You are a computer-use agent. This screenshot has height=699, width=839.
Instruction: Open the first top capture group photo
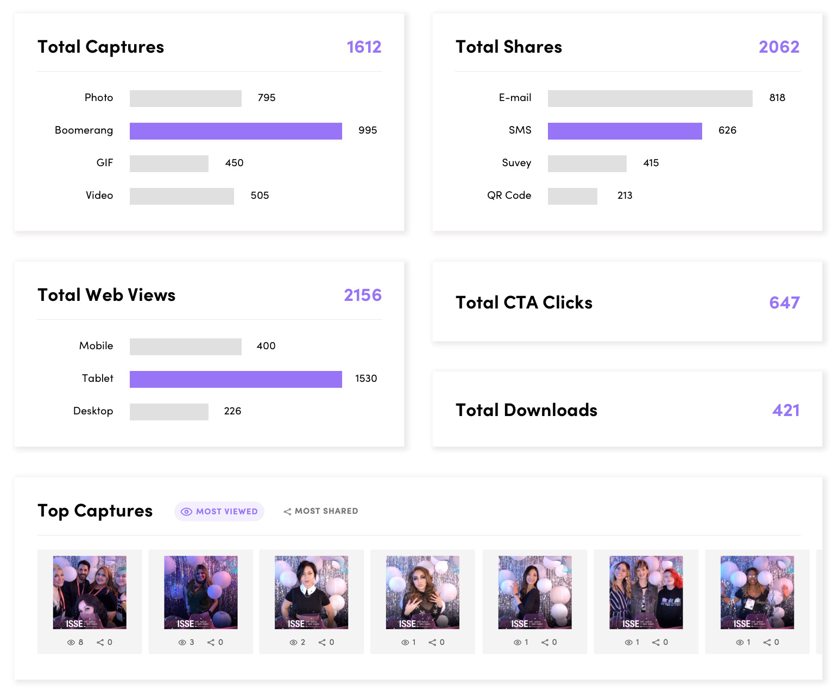tap(90, 592)
